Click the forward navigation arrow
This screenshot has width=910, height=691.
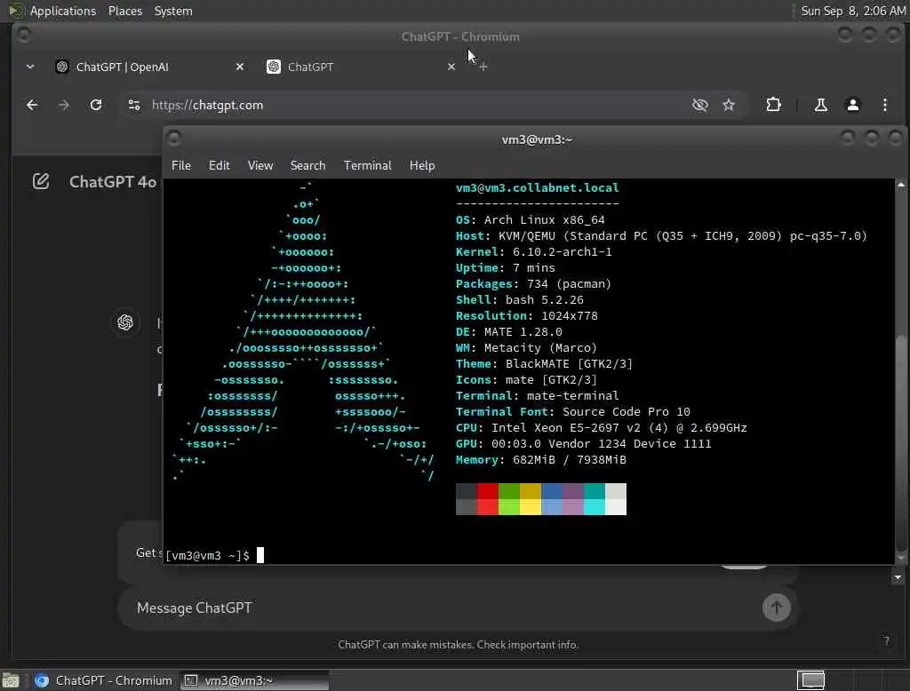(64, 105)
